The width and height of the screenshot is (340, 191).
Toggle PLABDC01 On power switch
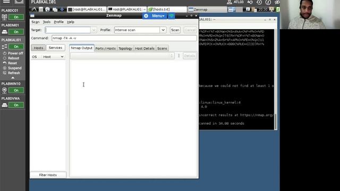16,17
